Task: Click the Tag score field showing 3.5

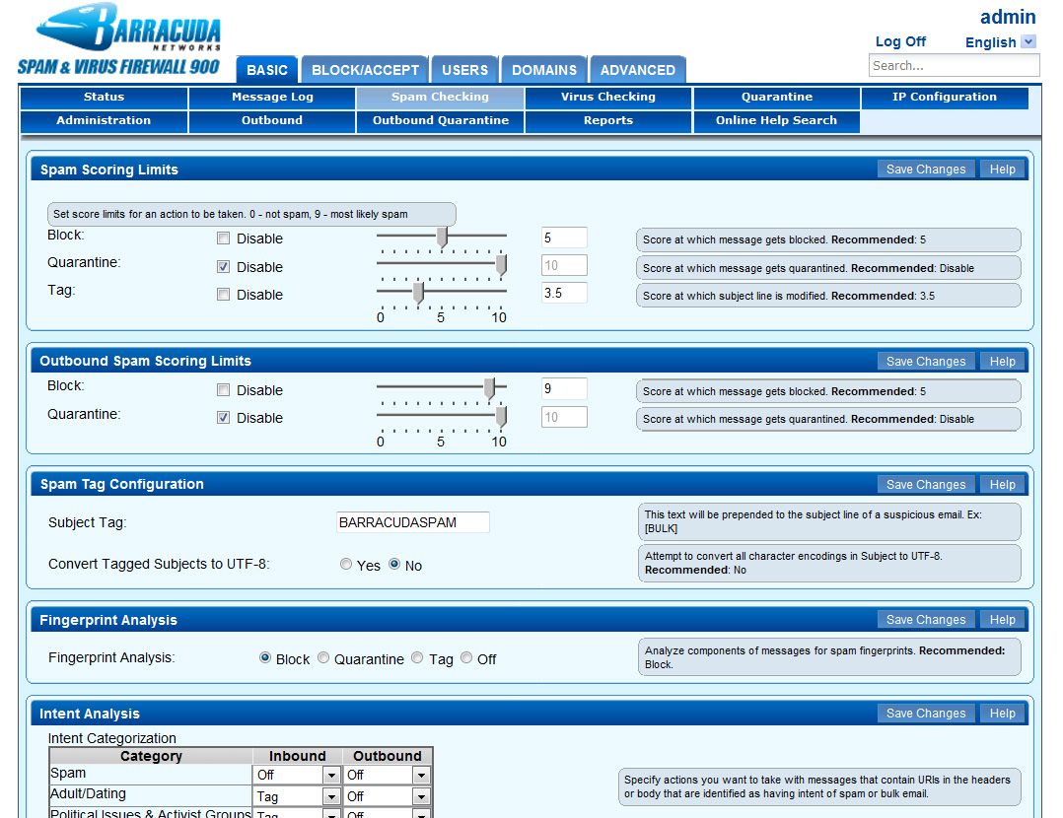Action: [x=564, y=293]
